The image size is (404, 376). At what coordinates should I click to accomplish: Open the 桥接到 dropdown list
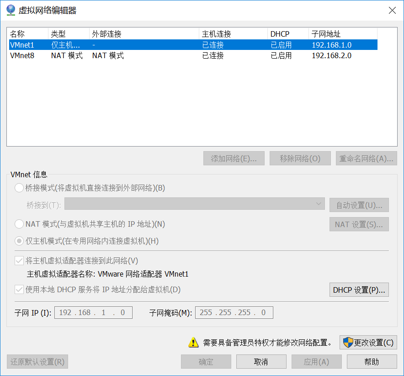[319, 205]
